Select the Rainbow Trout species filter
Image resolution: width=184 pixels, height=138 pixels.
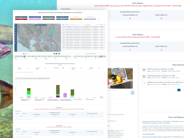pyautogui.click(x=62, y=19)
